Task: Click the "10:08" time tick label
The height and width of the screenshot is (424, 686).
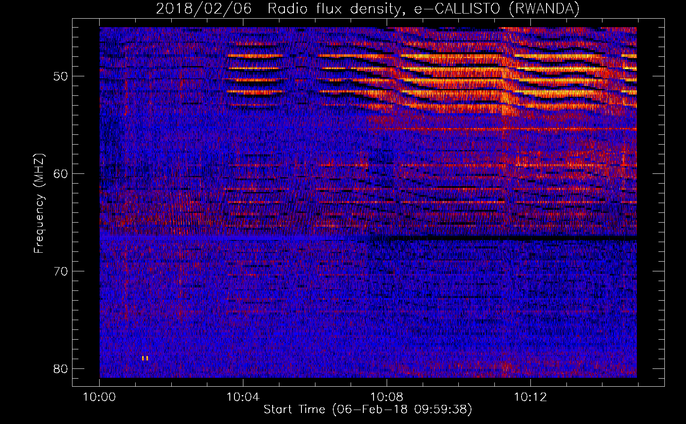Action: point(387,397)
